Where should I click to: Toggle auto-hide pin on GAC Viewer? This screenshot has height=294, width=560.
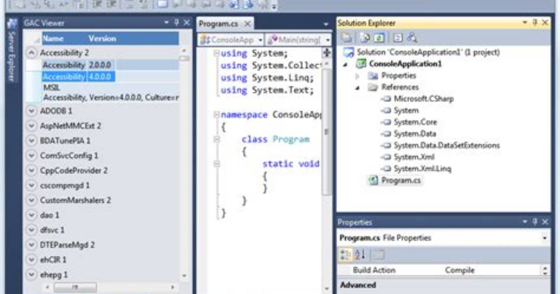click(x=177, y=22)
